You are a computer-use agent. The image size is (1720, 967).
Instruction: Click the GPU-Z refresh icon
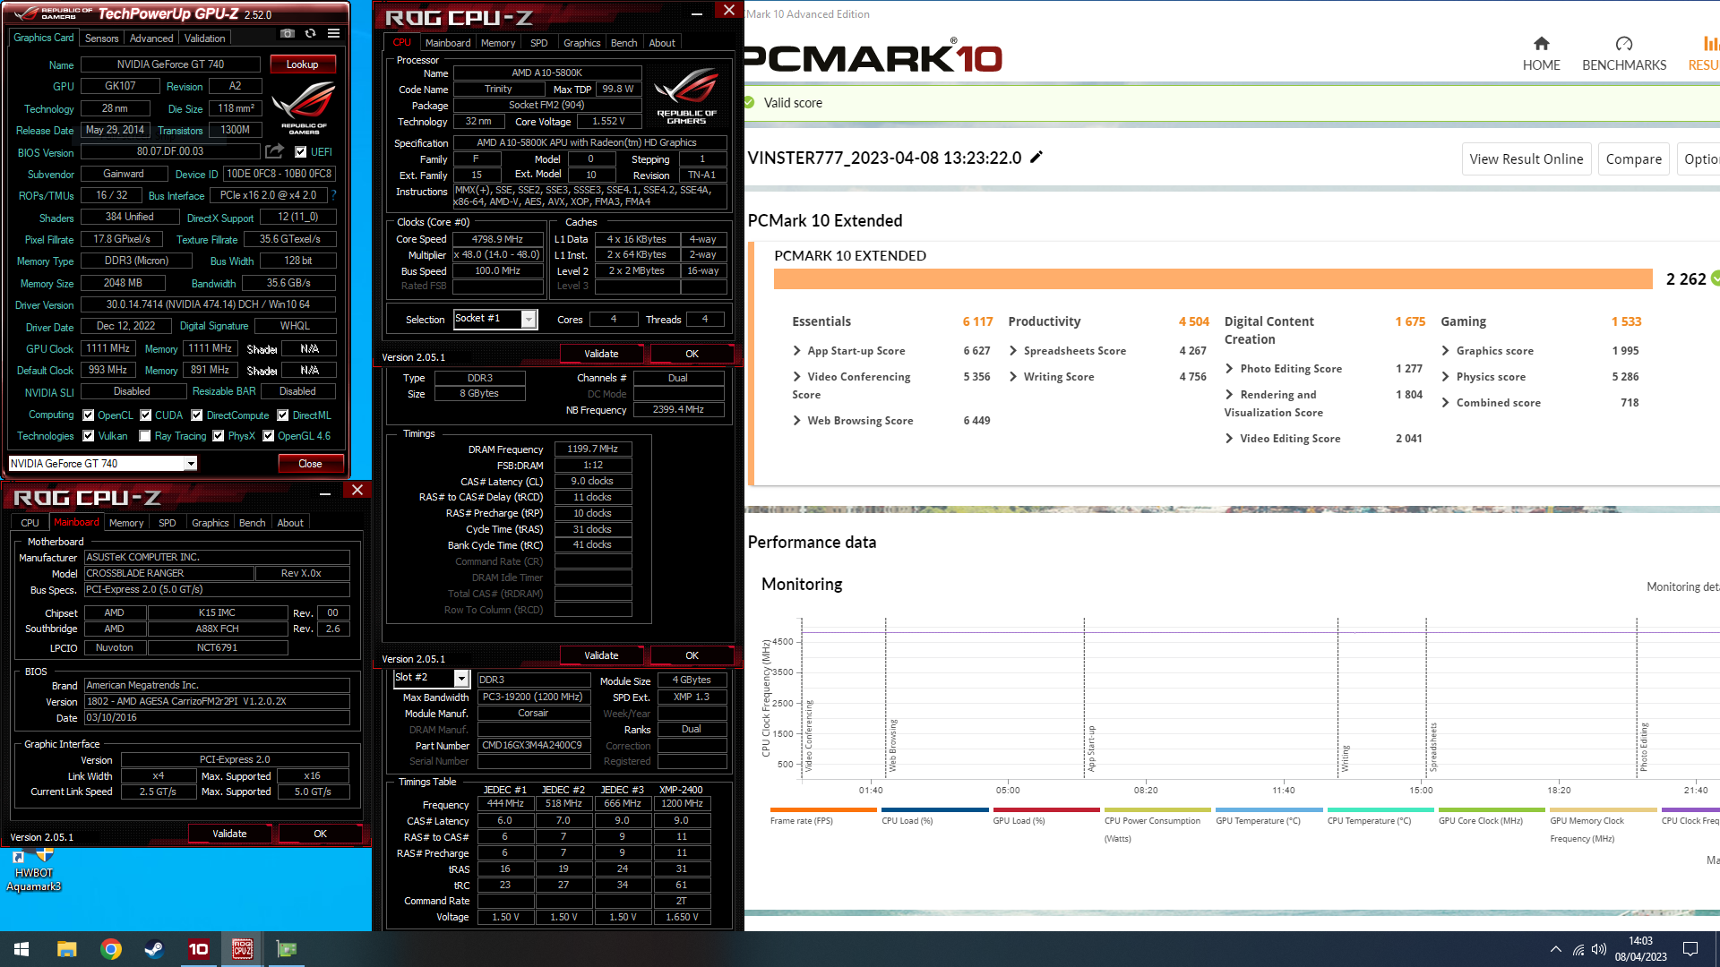coord(310,34)
